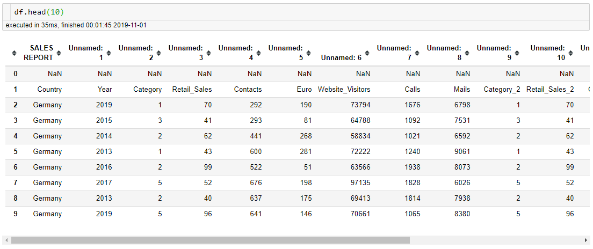The width and height of the screenshot is (593, 249).
Task: Click the row index 5 label
Action: tap(16, 151)
